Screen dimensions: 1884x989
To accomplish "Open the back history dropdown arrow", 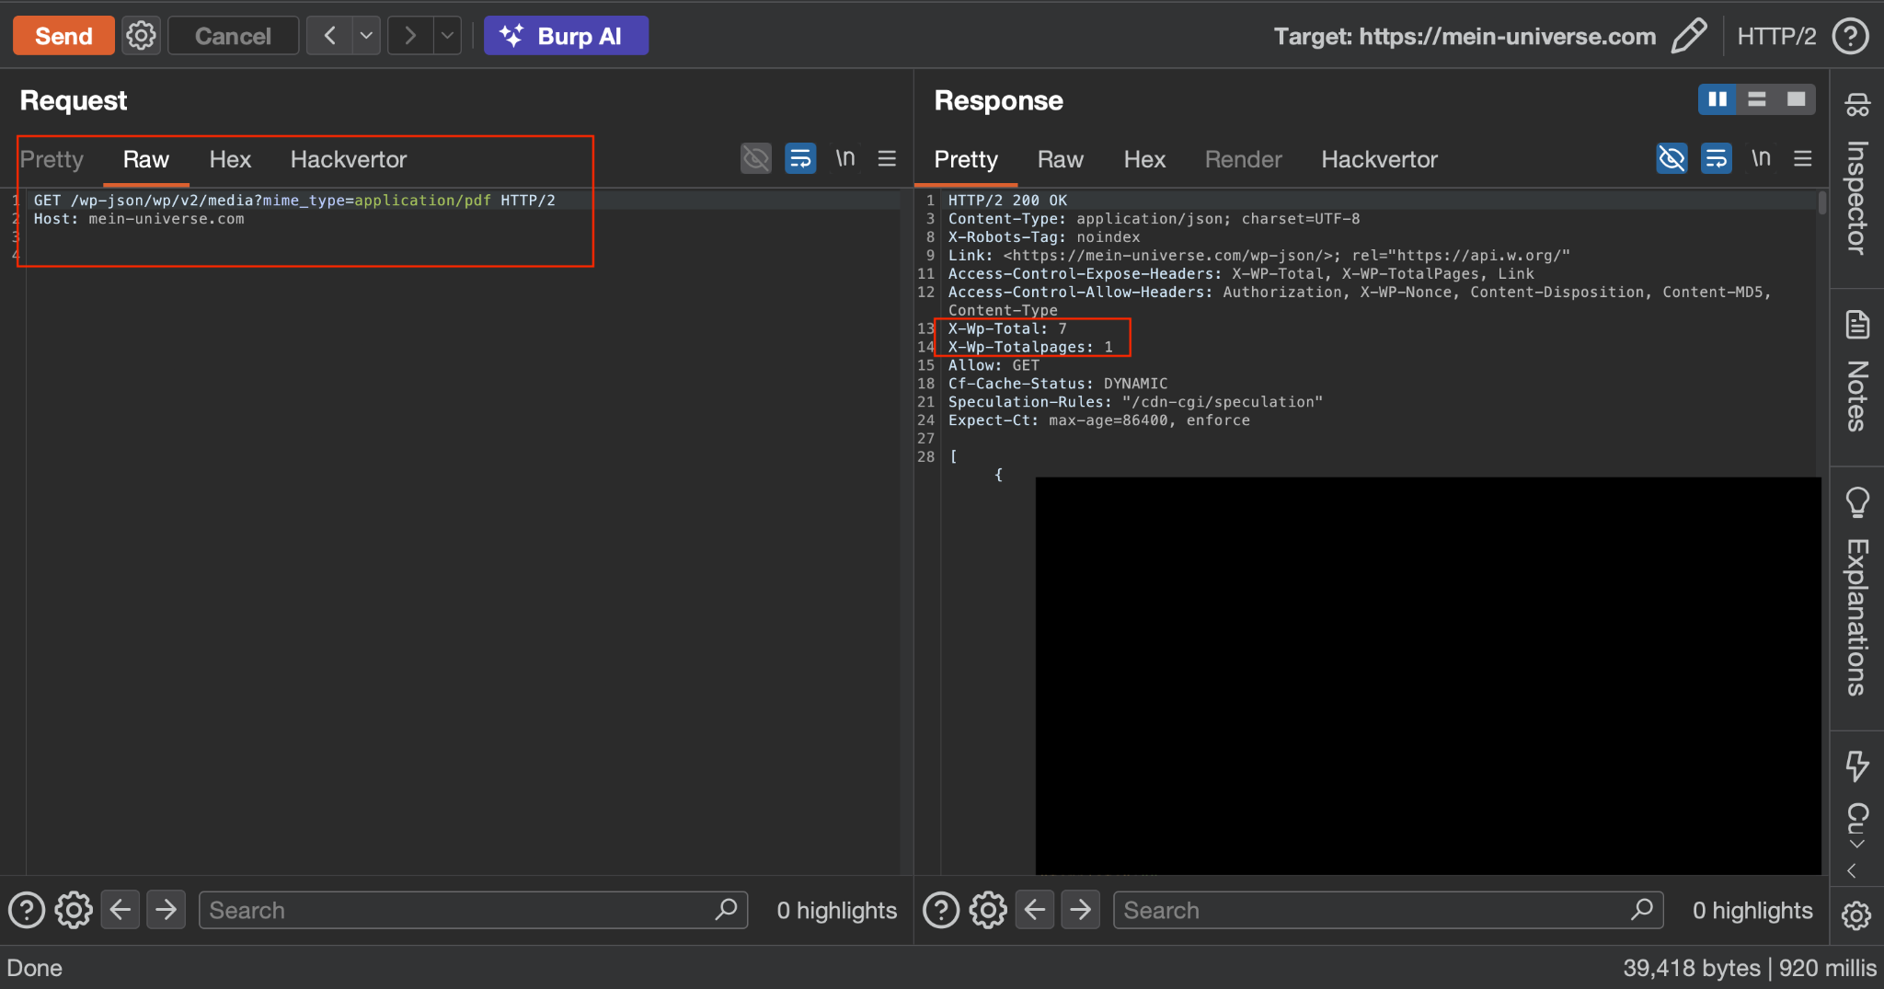I will pyautogui.click(x=366, y=36).
